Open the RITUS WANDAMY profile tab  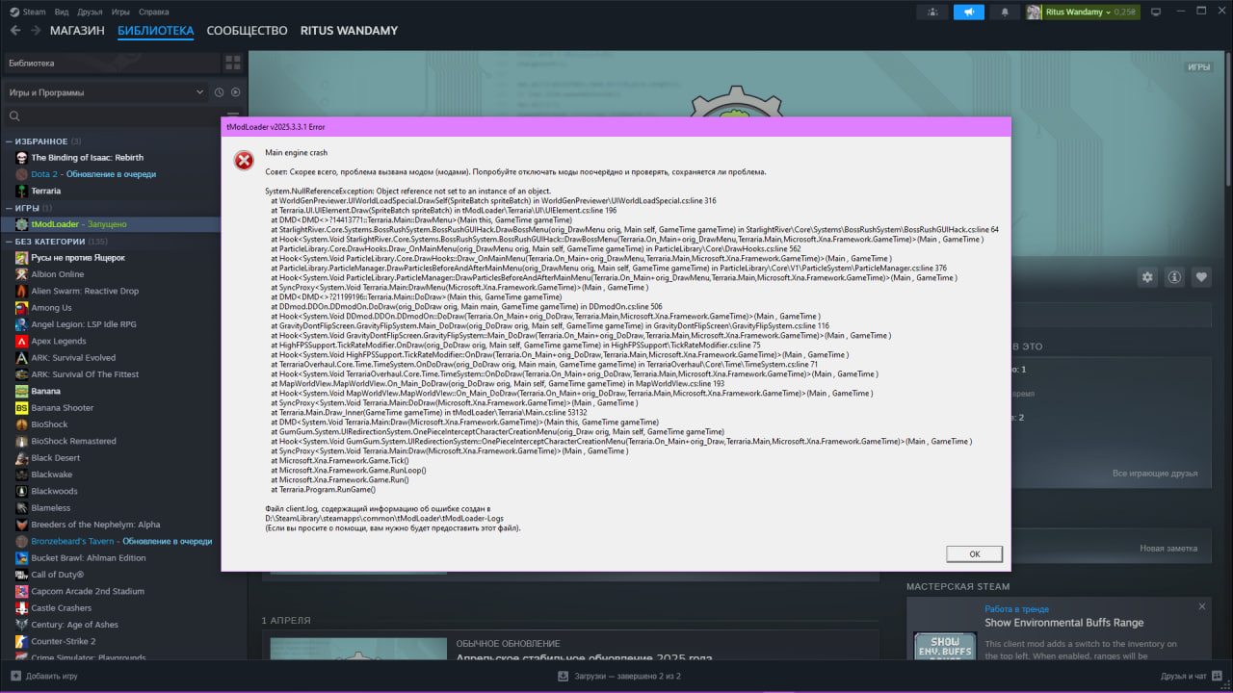(349, 31)
